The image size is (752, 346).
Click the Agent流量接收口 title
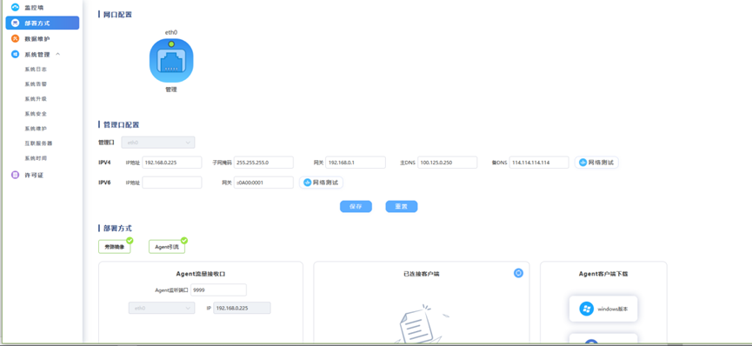[201, 274]
